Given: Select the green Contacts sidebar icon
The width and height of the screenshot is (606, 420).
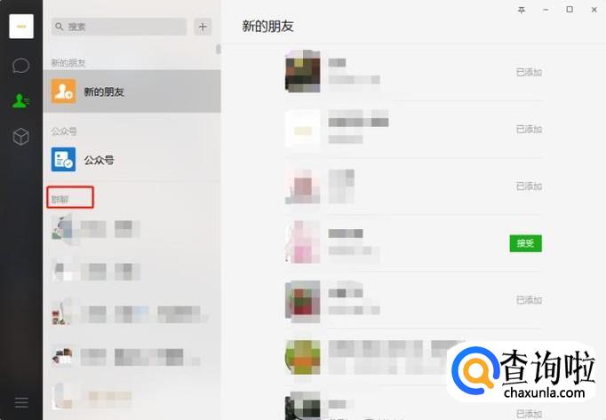Looking at the screenshot, I should tap(20, 101).
